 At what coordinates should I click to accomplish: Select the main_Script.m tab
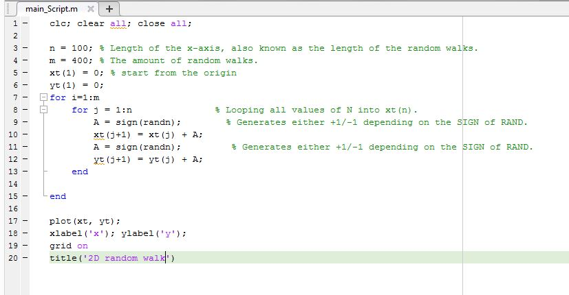point(52,9)
